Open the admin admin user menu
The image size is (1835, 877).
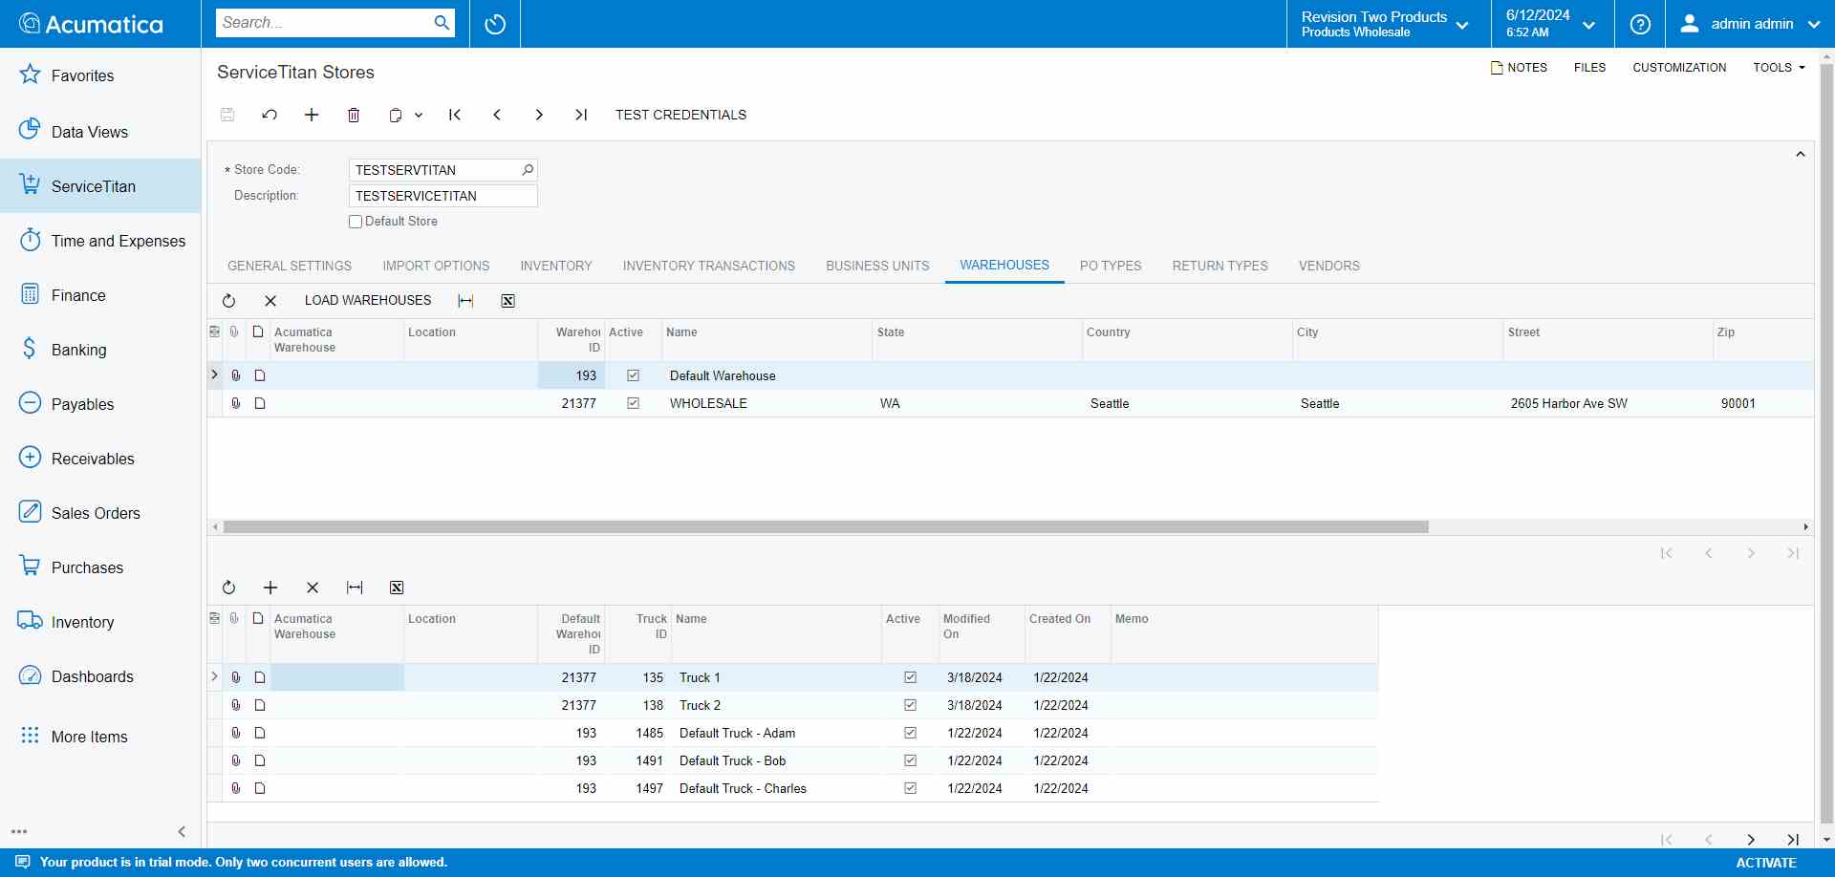pos(1750,24)
